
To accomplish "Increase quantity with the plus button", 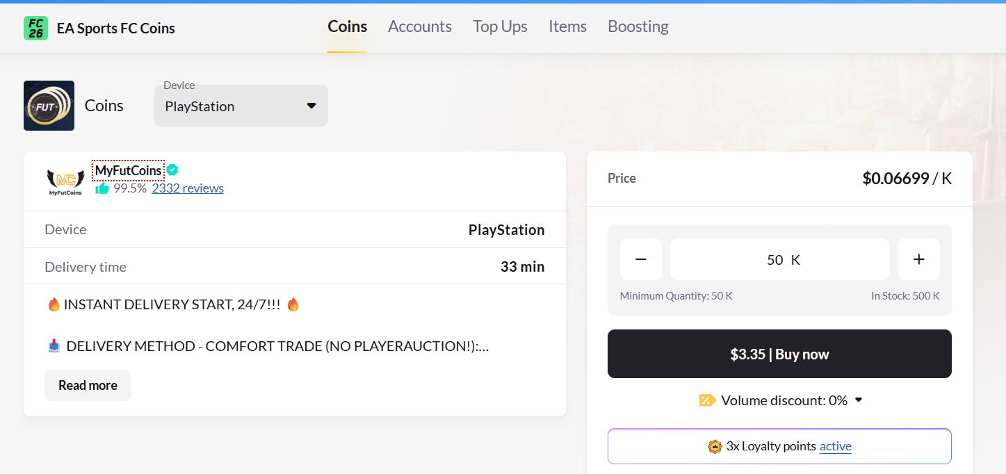I will click(x=918, y=259).
